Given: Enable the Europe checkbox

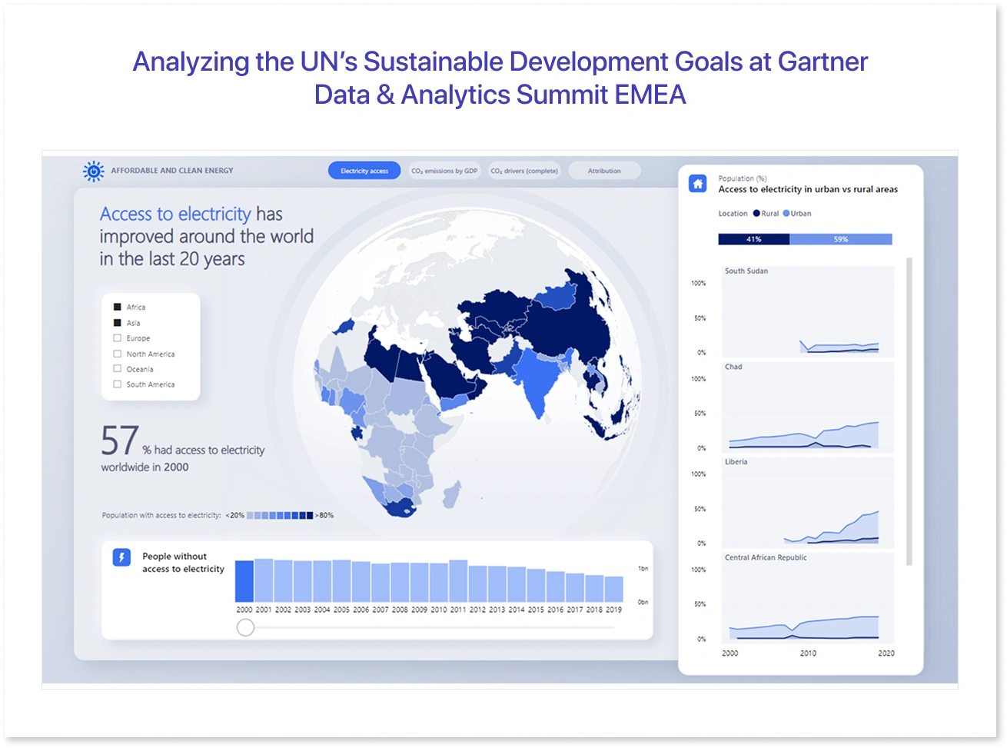Looking at the screenshot, I should [x=118, y=338].
